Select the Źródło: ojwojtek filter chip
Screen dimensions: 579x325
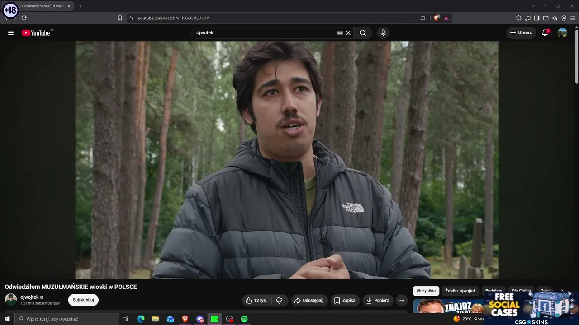[x=460, y=291]
